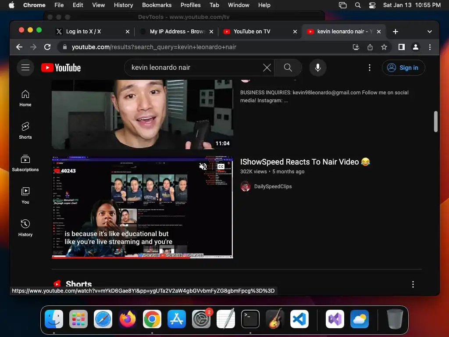The width and height of the screenshot is (449, 337).
Task: Open Launchpad from the Dock
Action: click(78, 319)
